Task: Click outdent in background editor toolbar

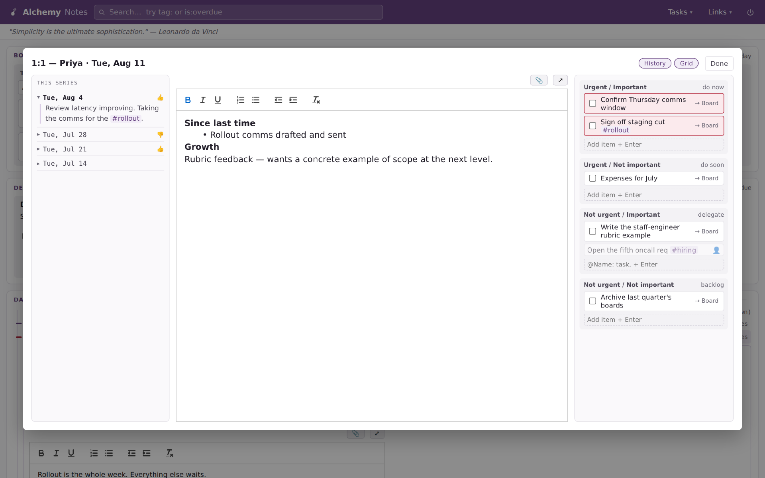Action: 131,453
